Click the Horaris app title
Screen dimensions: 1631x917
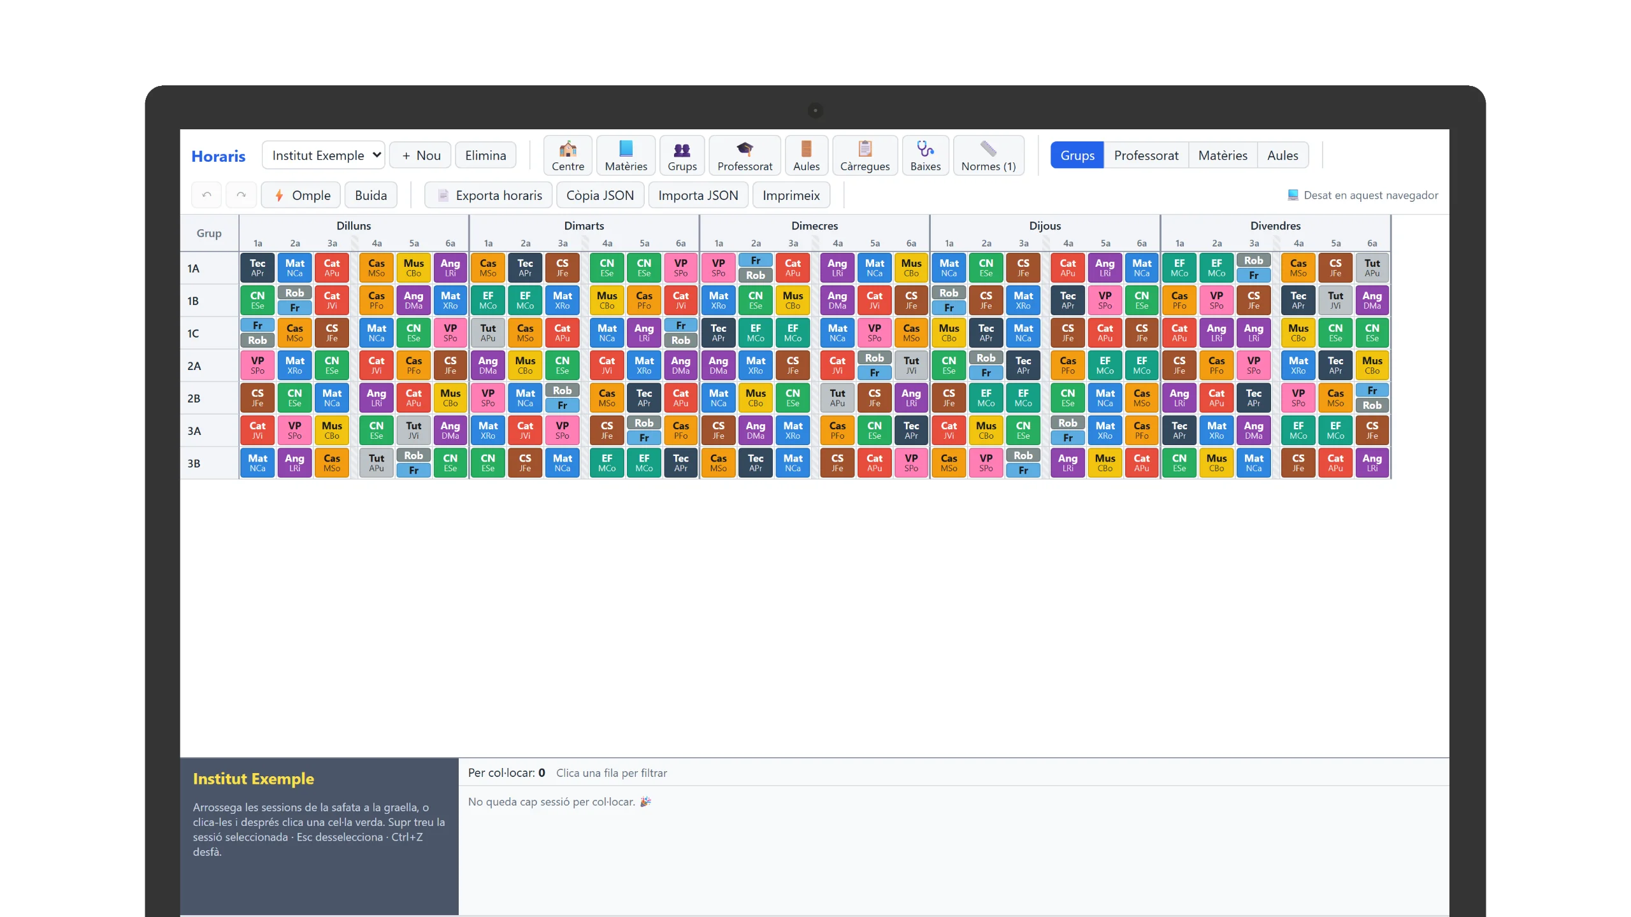tap(219, 156)
